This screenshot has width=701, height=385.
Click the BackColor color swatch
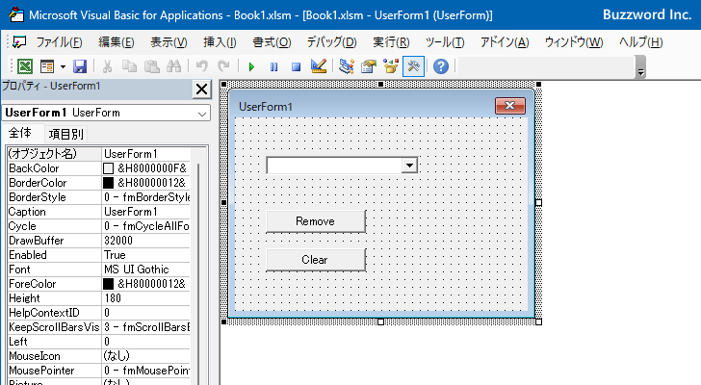pos(108,168)
